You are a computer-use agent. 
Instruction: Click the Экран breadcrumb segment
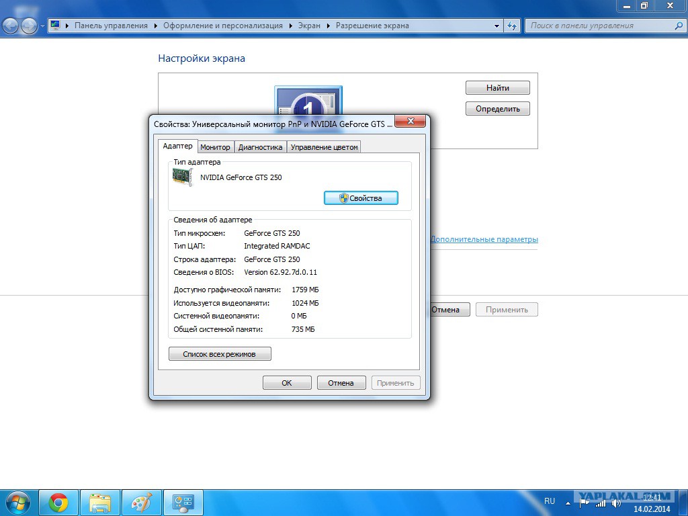(309, 26)
